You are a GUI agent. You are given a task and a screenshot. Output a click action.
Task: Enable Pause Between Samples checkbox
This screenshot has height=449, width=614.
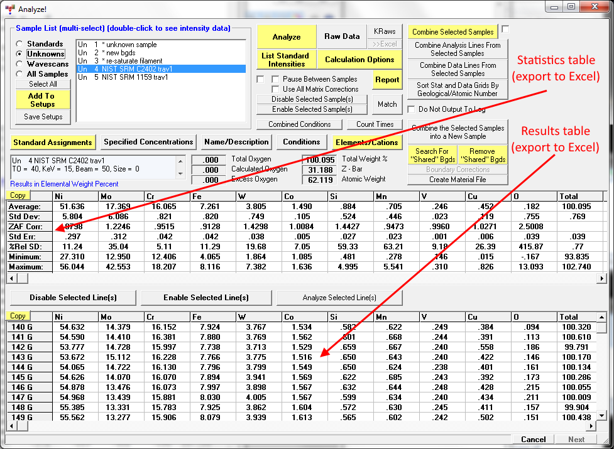[275, 79]
